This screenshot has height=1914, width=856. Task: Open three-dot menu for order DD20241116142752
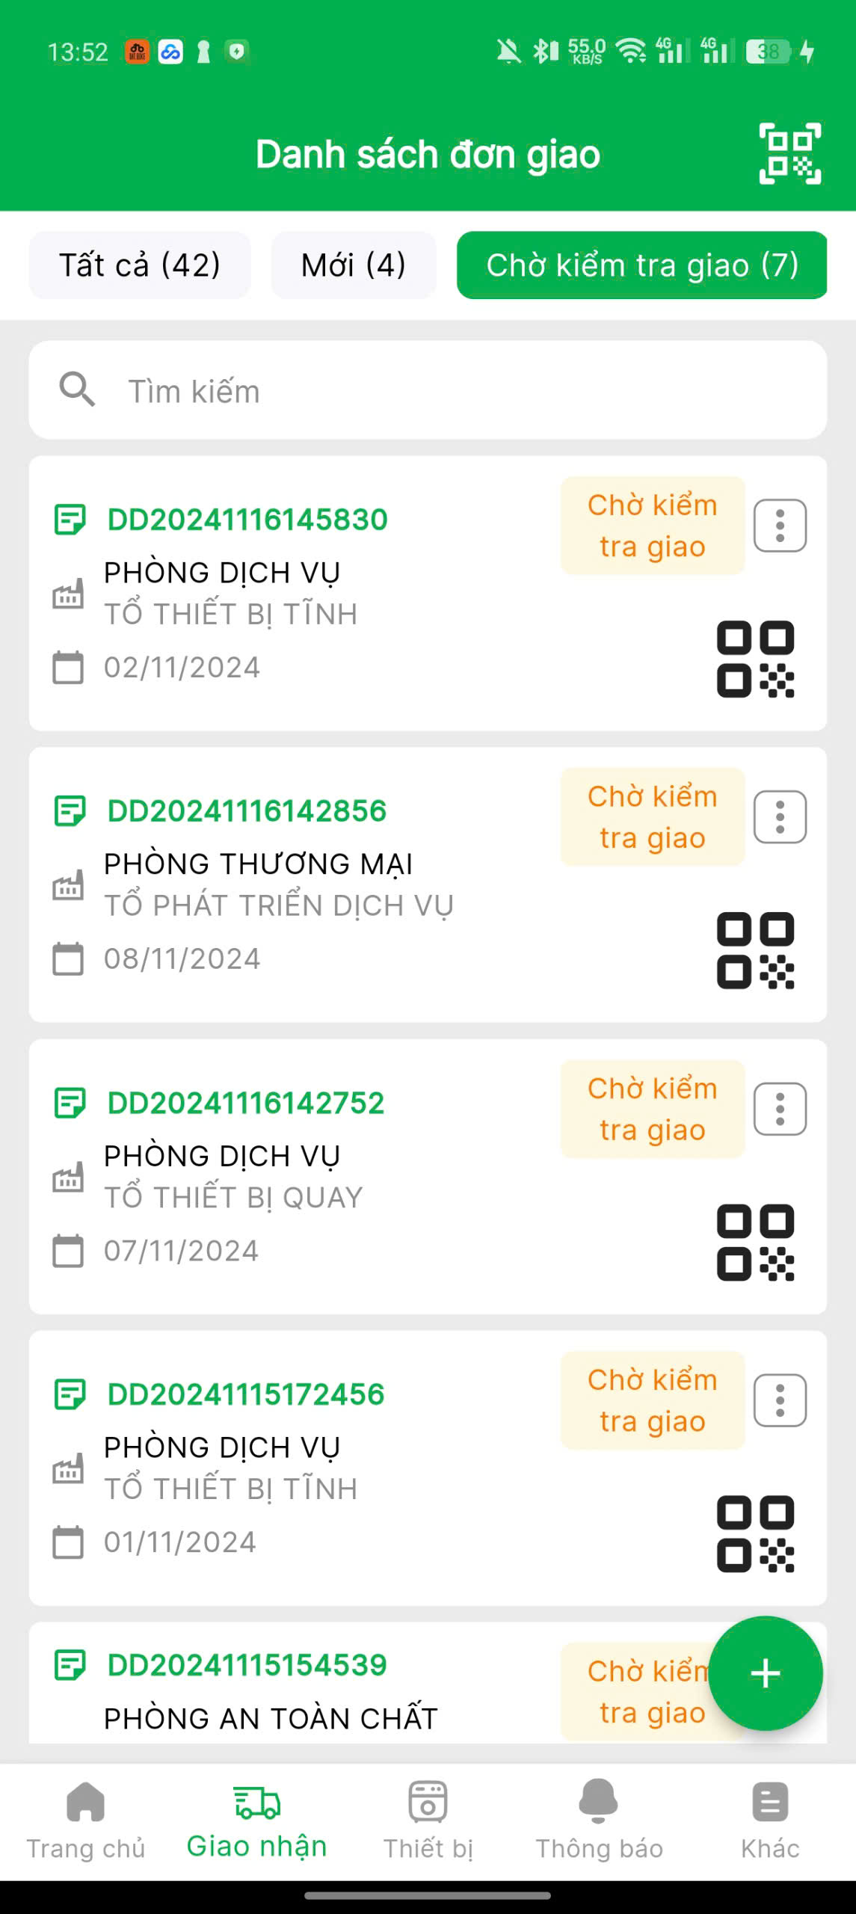[780, 1109]
